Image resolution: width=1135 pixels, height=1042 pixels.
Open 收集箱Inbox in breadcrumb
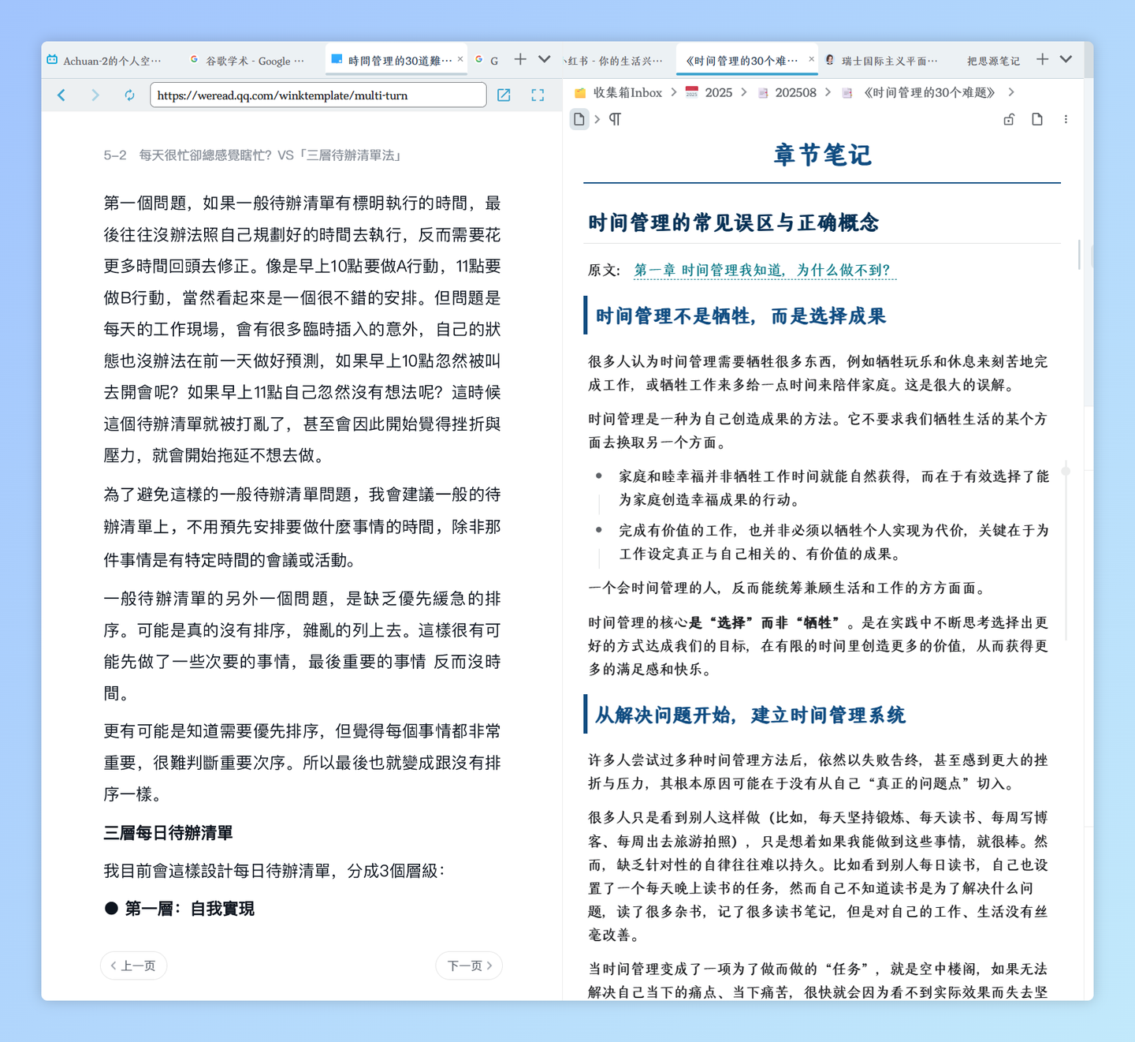(627, 93)
